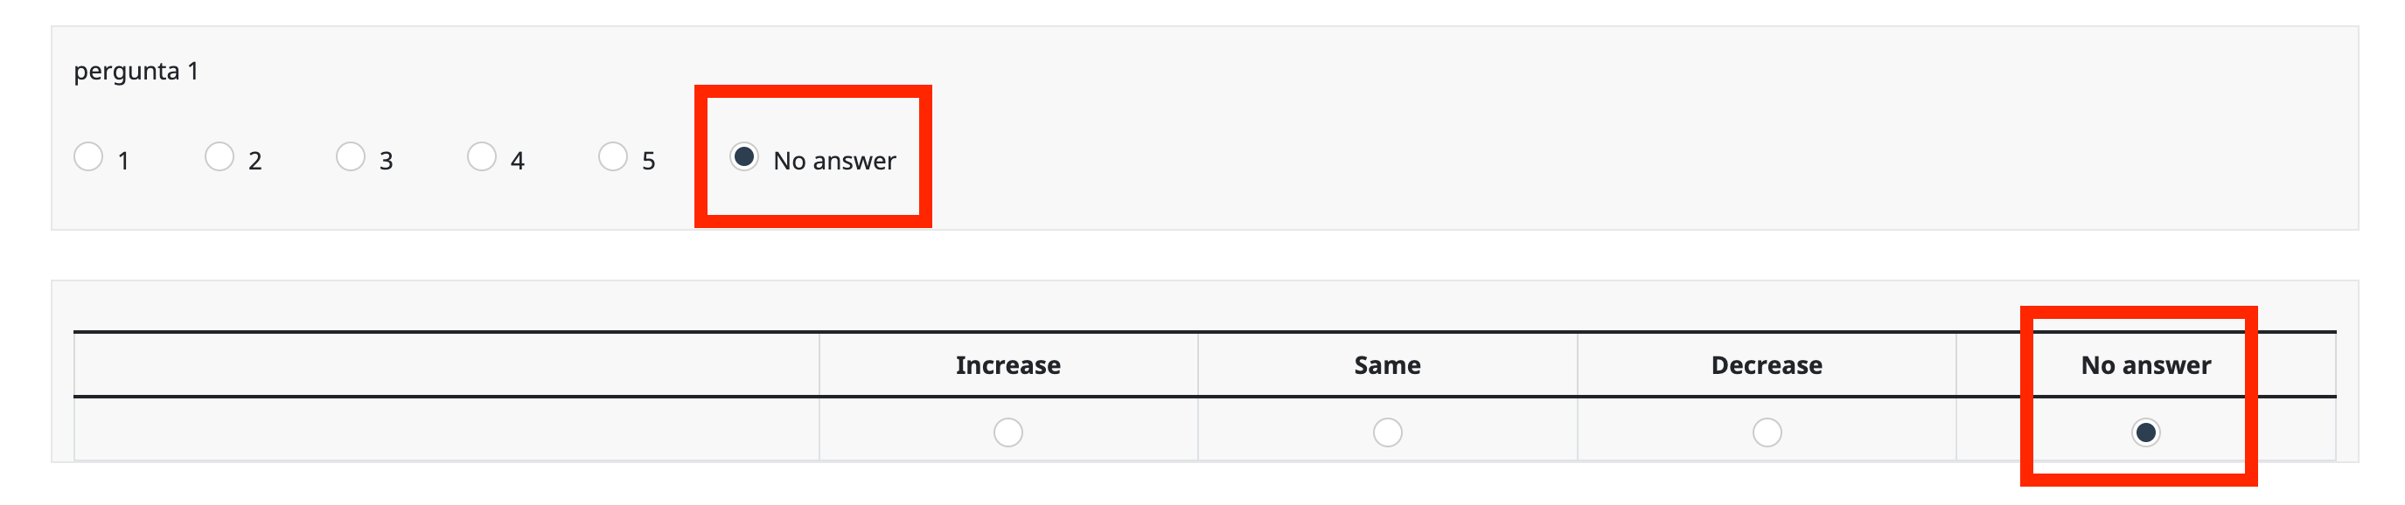Pick radio option 4 for pergunta 1
Screen dimensions: 2405x505
(482, 156)
